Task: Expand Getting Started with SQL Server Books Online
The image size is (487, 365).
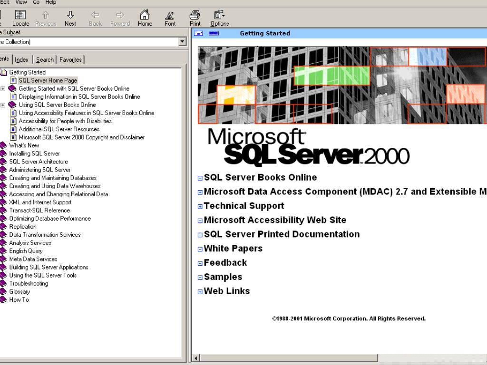Action: click(x=3, y=89)
